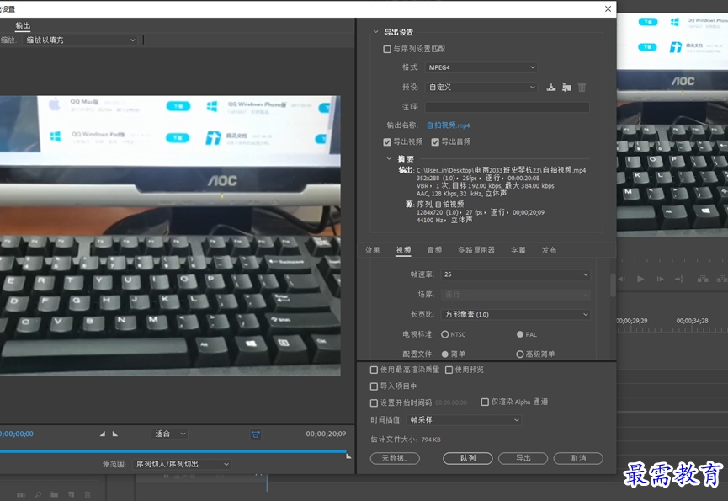Select the PAL radio button
This screenshot has height=501, width=728.
tap(520, 334)
